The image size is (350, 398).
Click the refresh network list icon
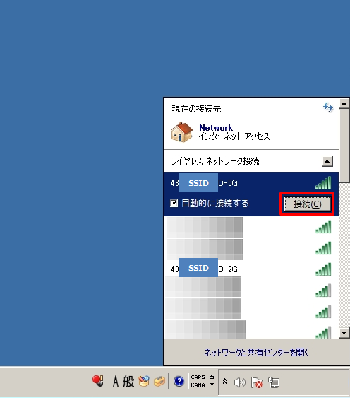click(x=328, y=107)
